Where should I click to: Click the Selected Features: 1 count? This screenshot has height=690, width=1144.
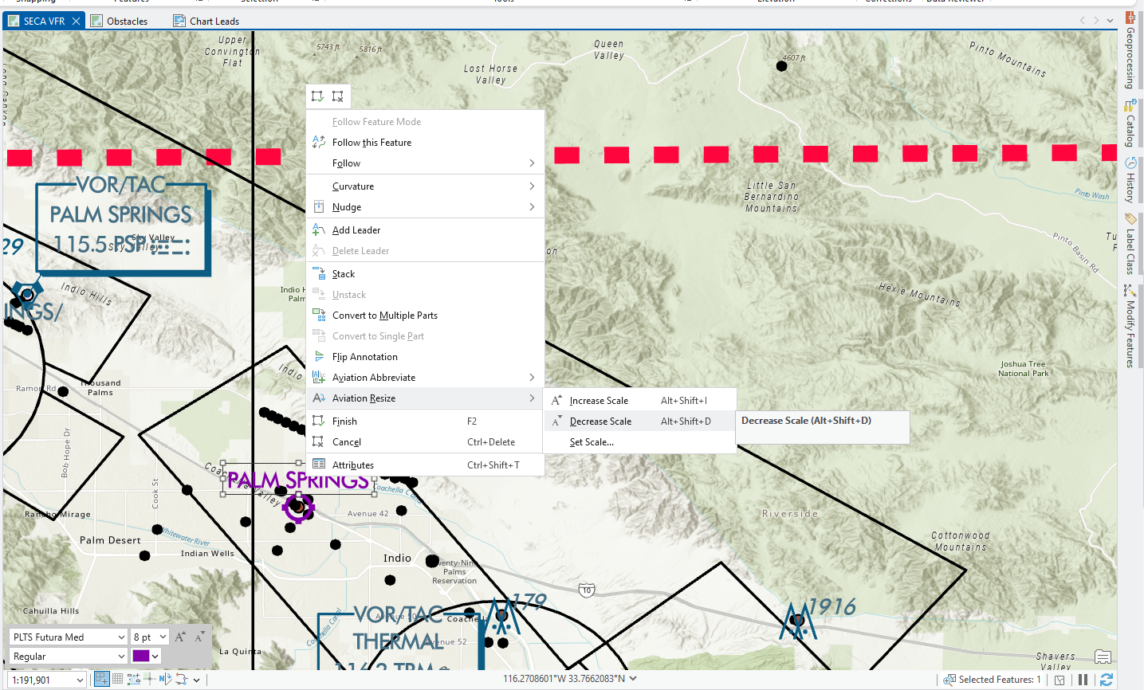coord(1000,680)
